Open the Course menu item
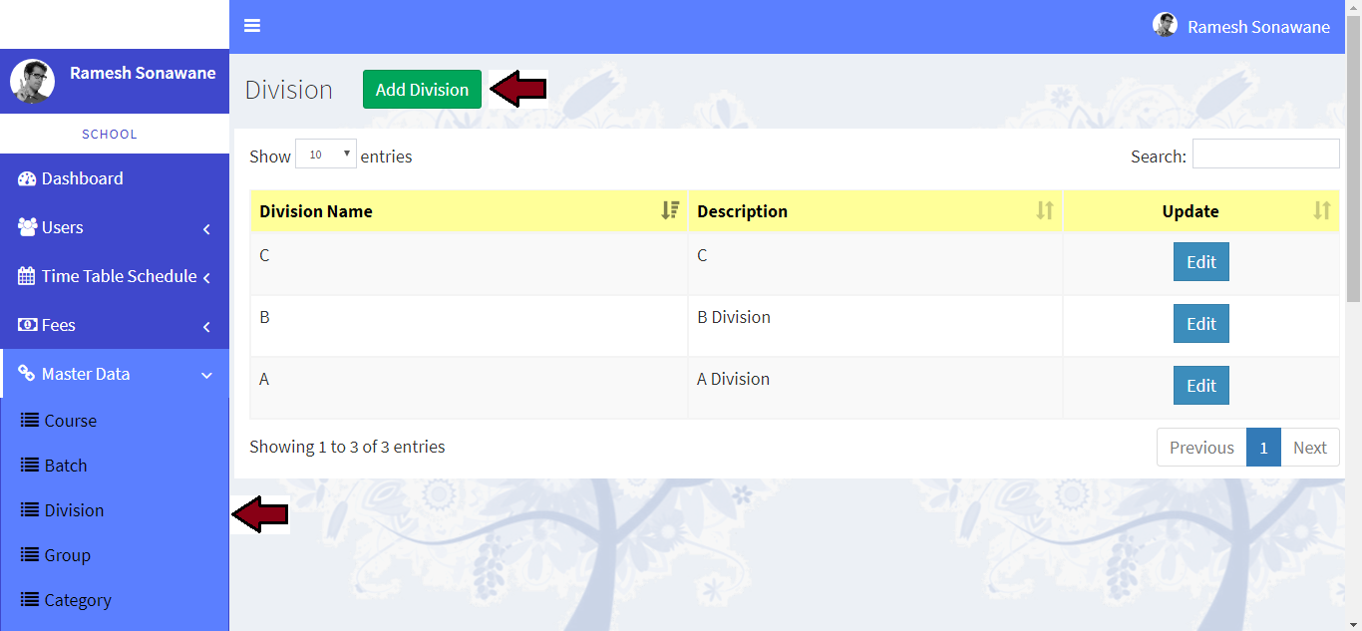Screen dimensions: 1362x631 pos(70,421)
